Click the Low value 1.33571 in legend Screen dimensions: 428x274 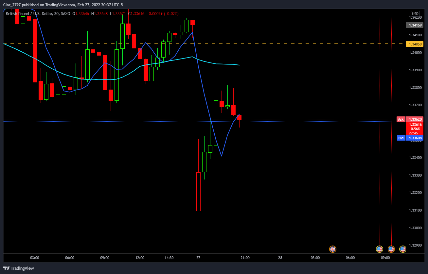[x=120, y=14]
